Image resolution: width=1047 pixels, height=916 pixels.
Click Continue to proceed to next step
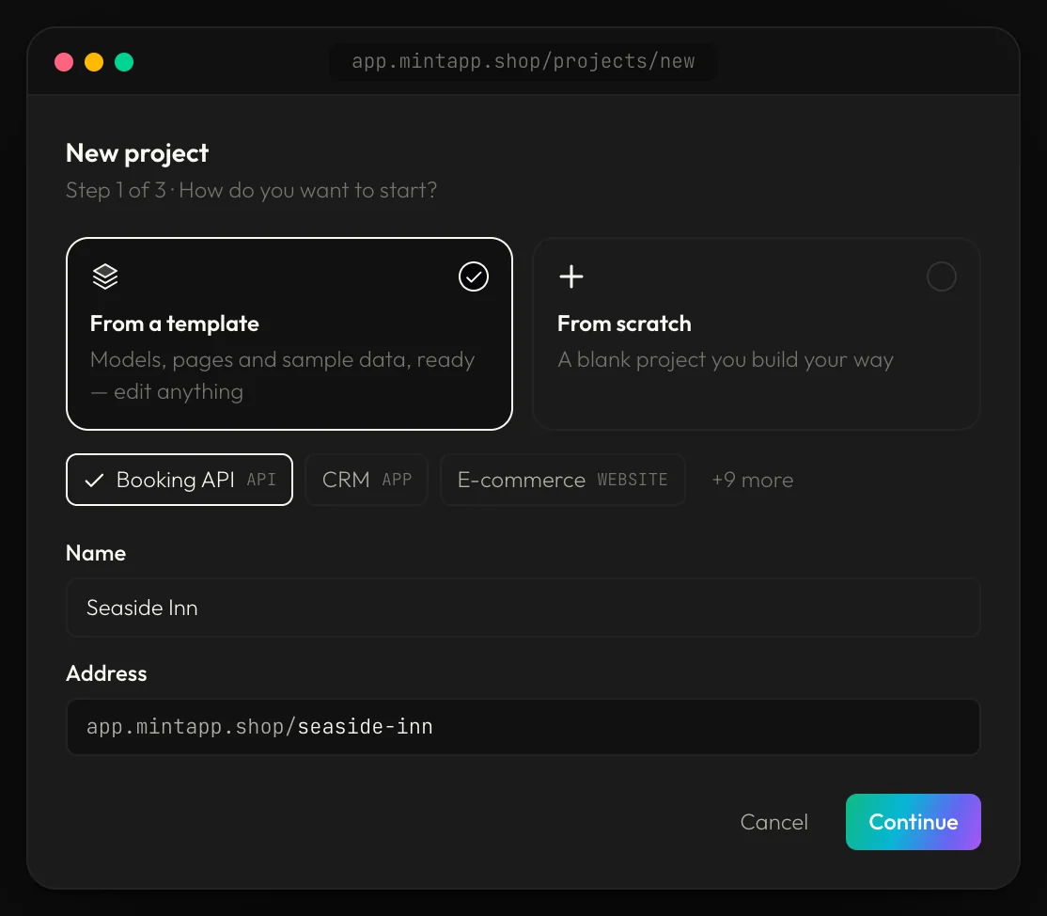pos(913,822)
